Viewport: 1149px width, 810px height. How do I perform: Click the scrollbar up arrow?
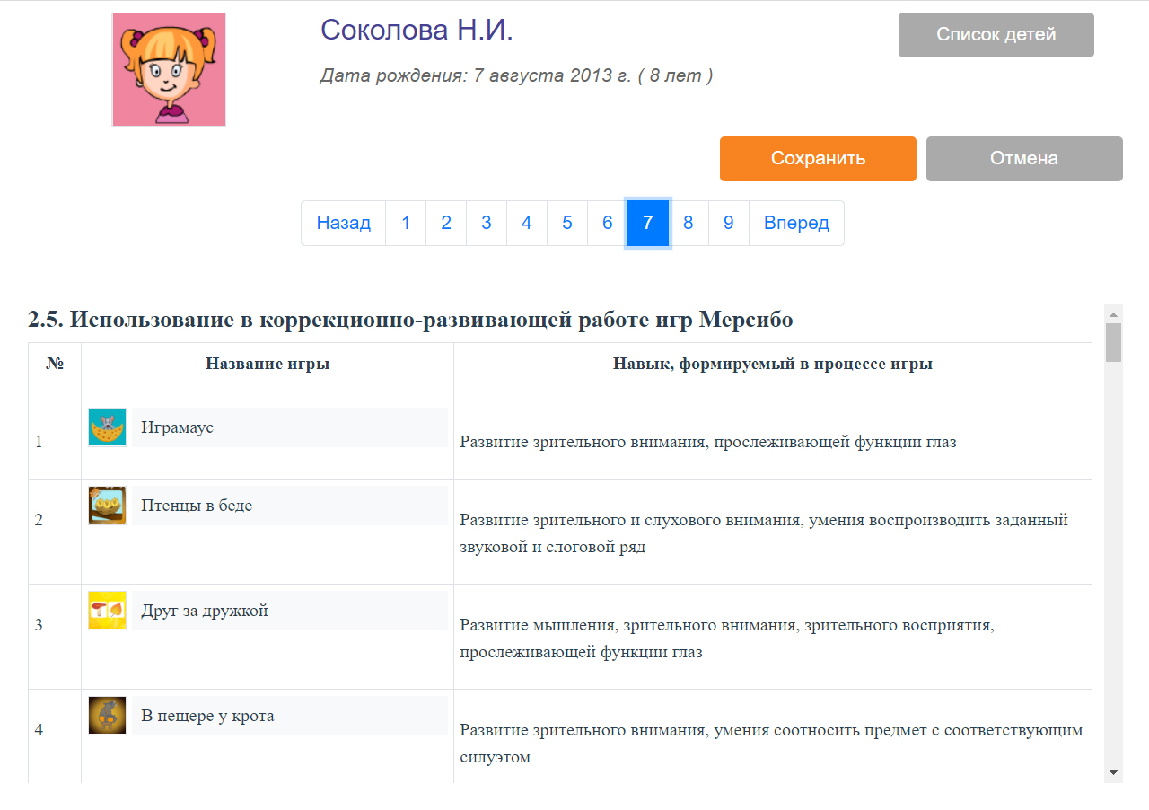pos(1113,314)
